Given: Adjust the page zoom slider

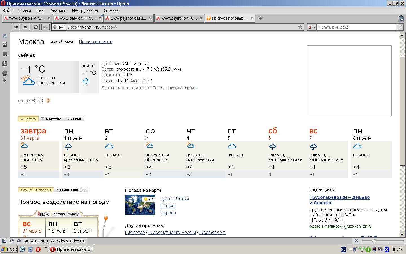Looking at the screenshot, I should click(374, 241).
